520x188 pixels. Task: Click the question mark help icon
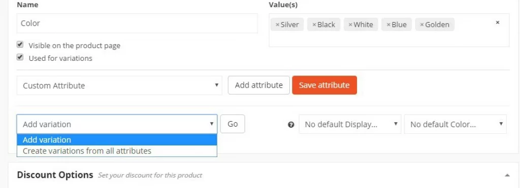tap(291, 125)
